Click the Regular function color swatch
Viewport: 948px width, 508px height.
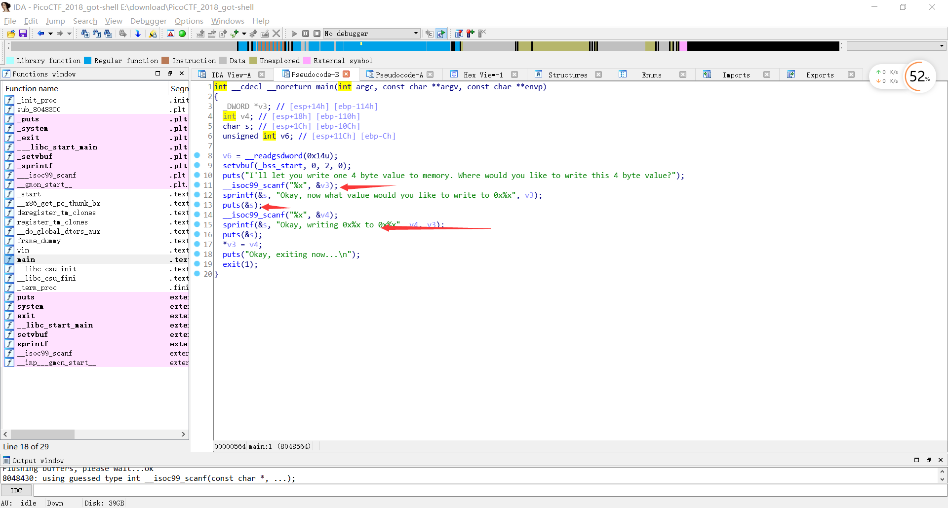(x=87, y=61)
